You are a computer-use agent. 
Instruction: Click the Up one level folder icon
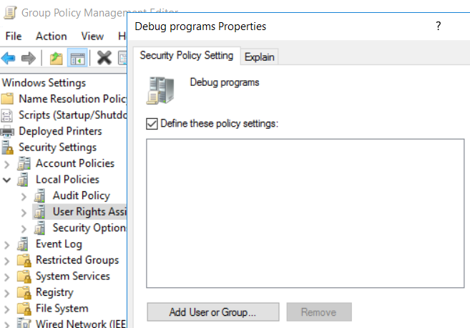point(56,57)
